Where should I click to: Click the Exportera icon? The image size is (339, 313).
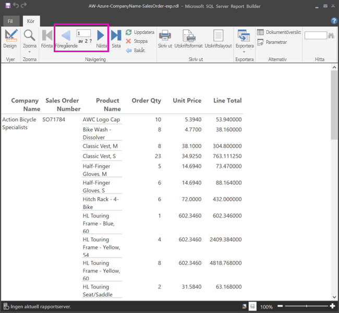pos(244,35)
